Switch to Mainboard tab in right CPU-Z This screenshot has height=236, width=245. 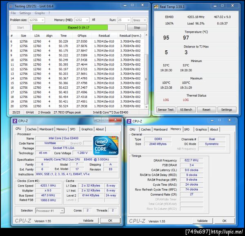[160, 129]
